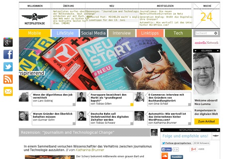Viewport: 239px width, 159px height.
Task: Open Deutsche Bahn Verkehrsmittel article
Action: point(110,117)
